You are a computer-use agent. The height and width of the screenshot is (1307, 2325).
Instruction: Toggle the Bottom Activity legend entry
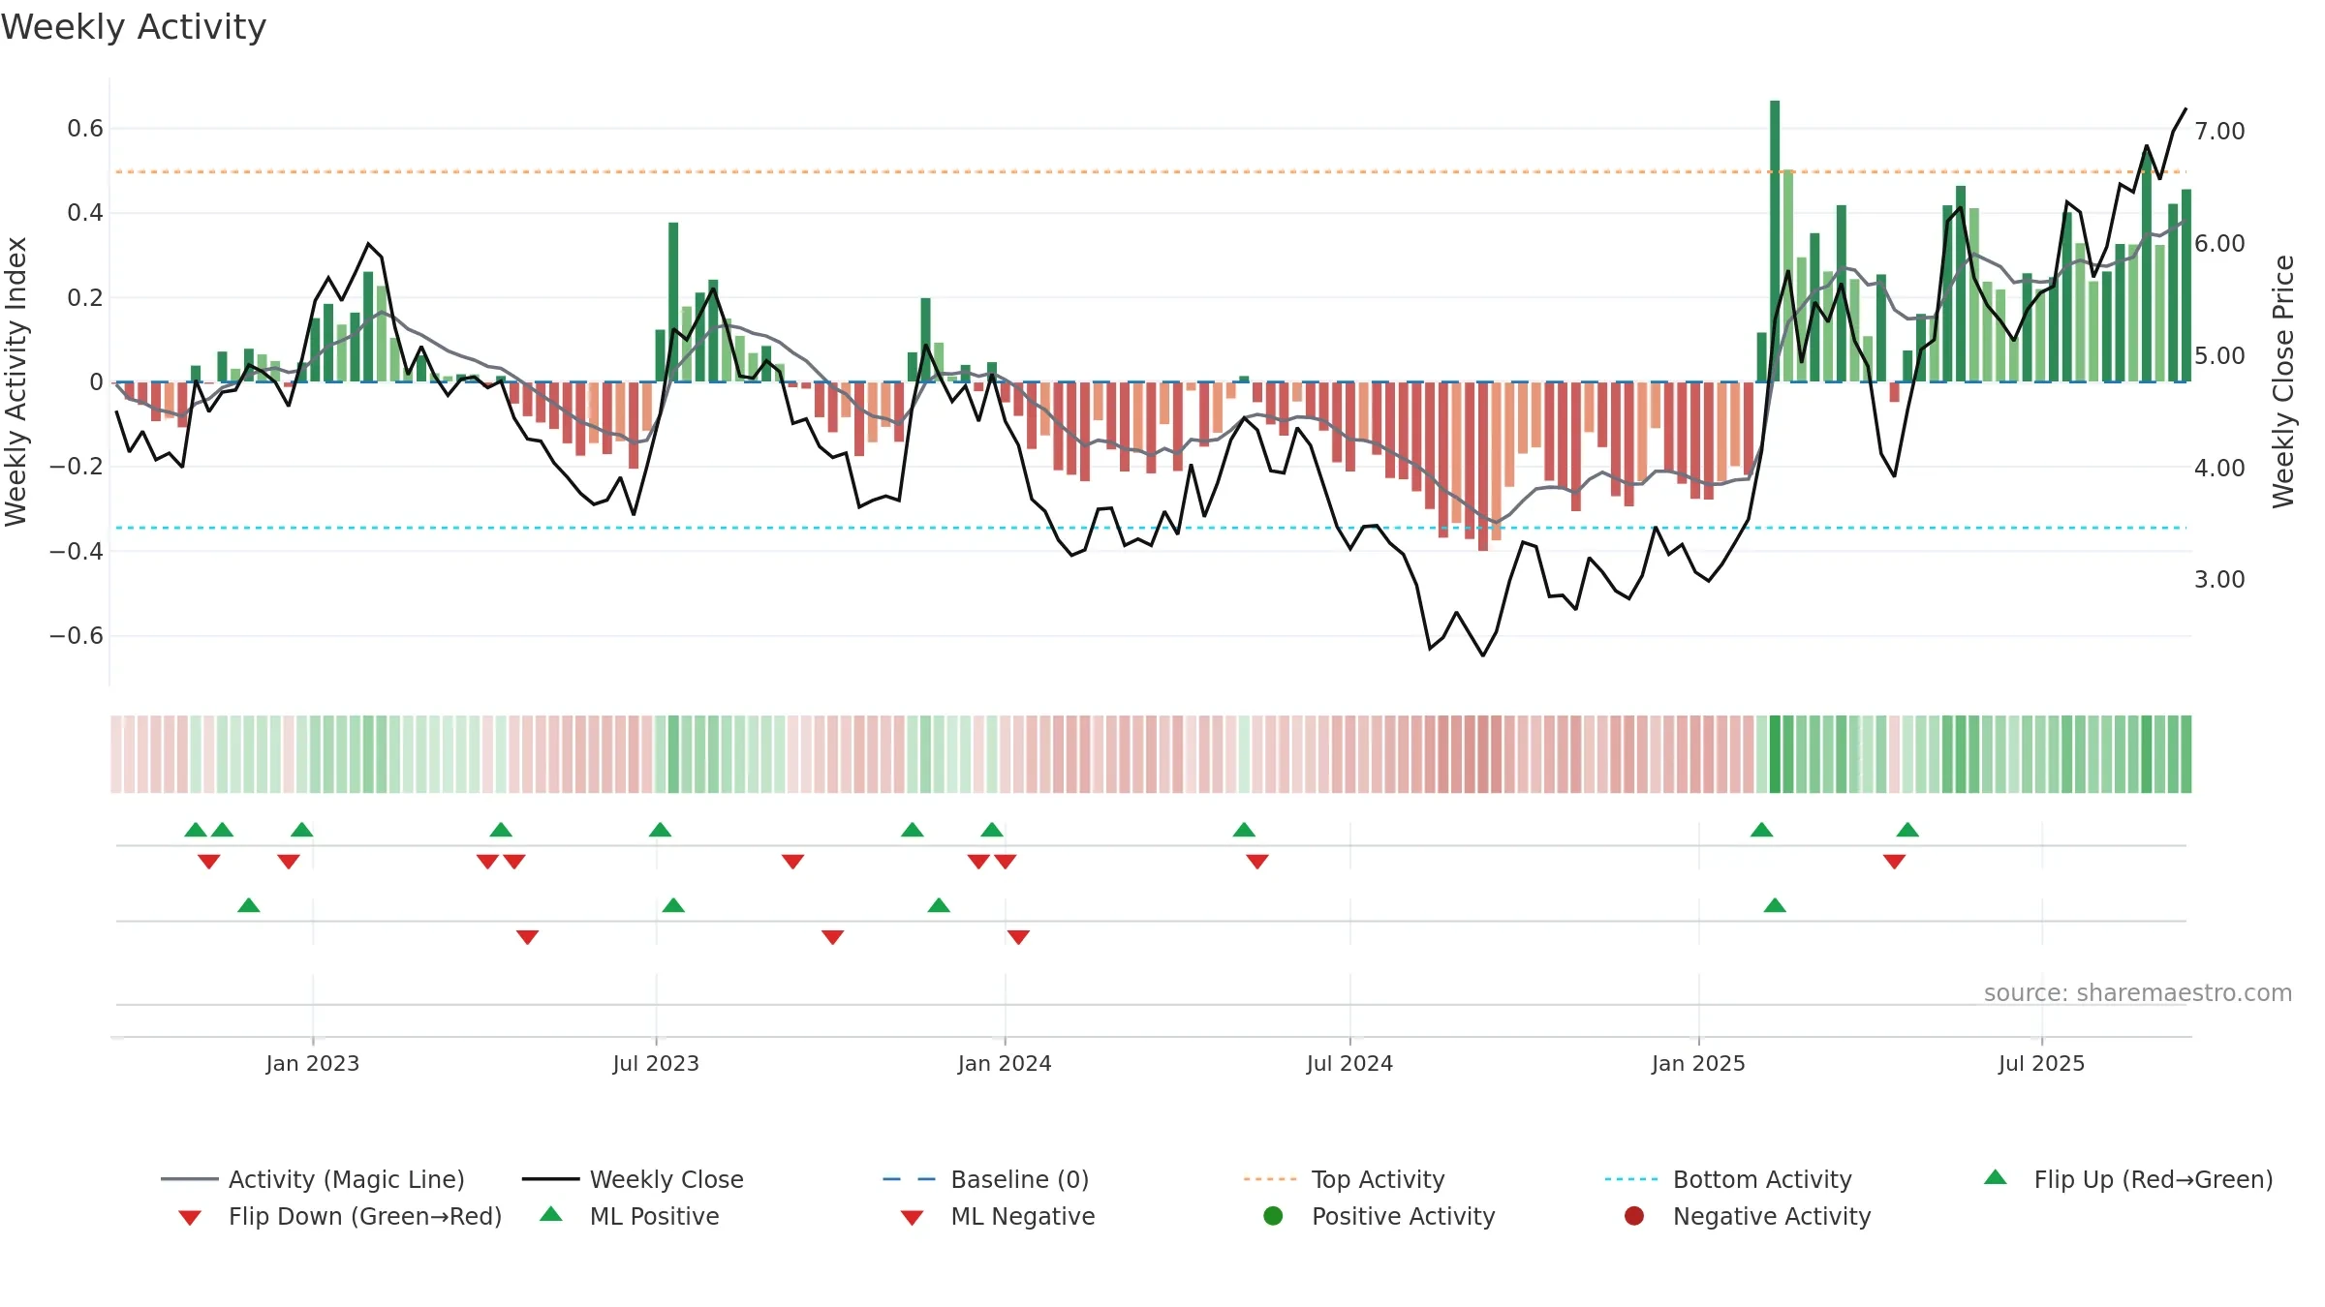click(x=1728, y=1179)
